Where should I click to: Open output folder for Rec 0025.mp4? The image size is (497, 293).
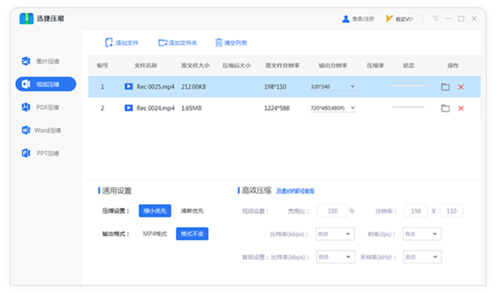(x=446, y=86)
